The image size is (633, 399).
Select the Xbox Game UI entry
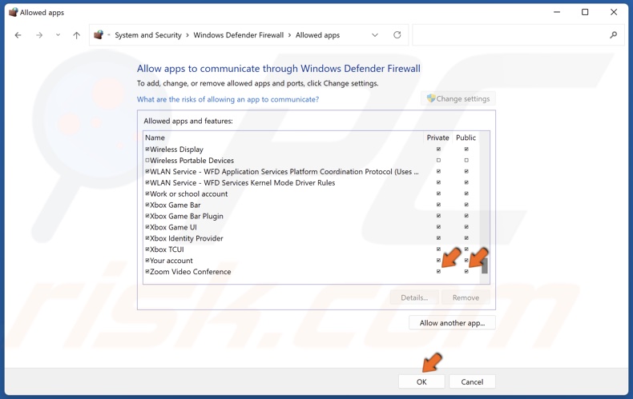(x=173, y=227)
